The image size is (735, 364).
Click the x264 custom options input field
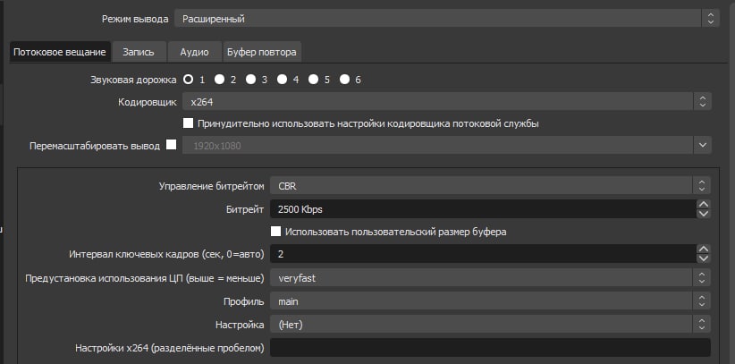[x=490, y=348]
